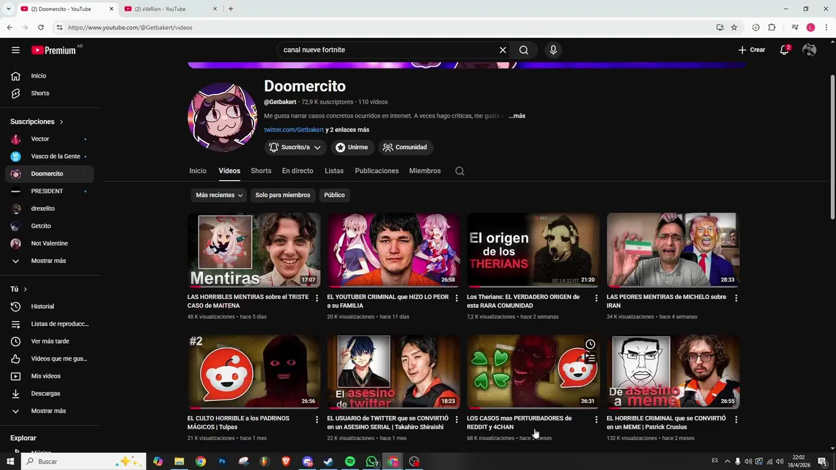Open the Más recientes sort dropdown
Viewport: 836px width, 470px height.
coord(219,195)
